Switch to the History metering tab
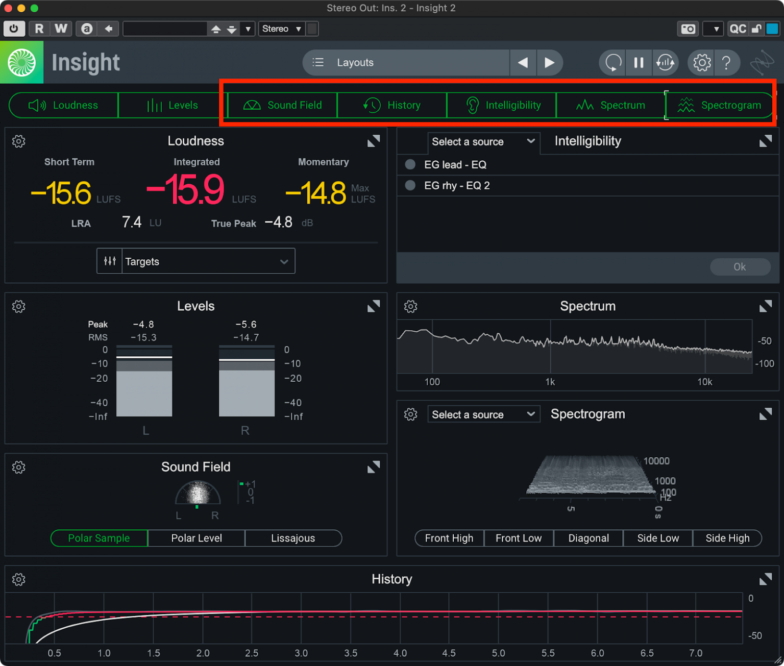 pos(392,105)
